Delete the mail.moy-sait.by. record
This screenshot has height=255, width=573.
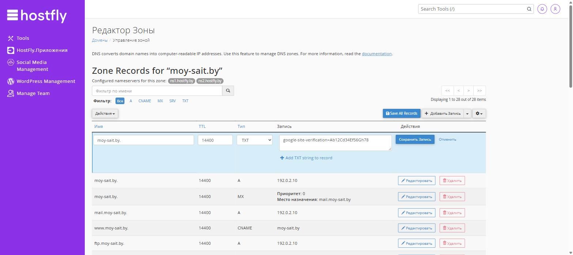(x=452, y=213)
